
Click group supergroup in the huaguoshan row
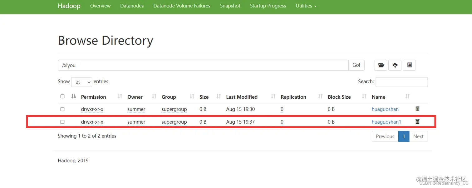(174, 109)
